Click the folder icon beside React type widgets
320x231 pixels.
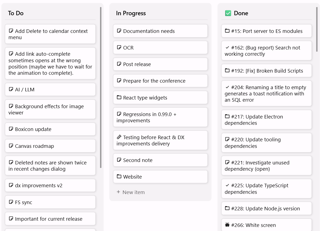pyautogui.click(x=119, y=97)
